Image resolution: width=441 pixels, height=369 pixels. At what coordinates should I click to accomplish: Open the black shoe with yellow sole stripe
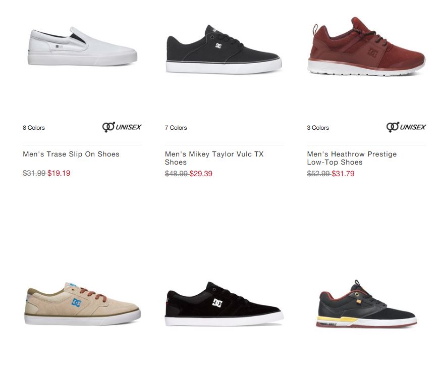tap(366, 304)
